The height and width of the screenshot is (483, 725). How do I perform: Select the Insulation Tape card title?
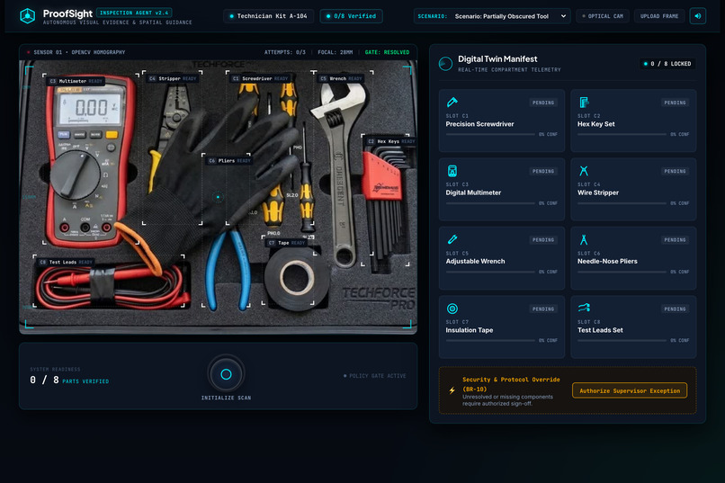point(470,330)
